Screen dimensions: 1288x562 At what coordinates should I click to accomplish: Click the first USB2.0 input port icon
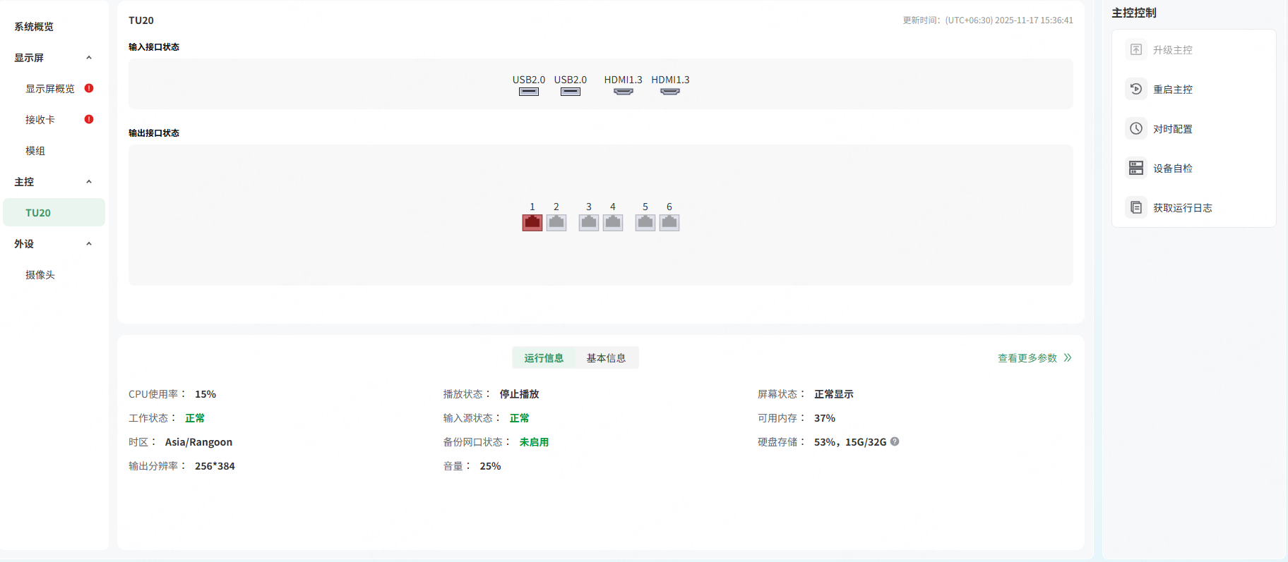tap(529, 92)
